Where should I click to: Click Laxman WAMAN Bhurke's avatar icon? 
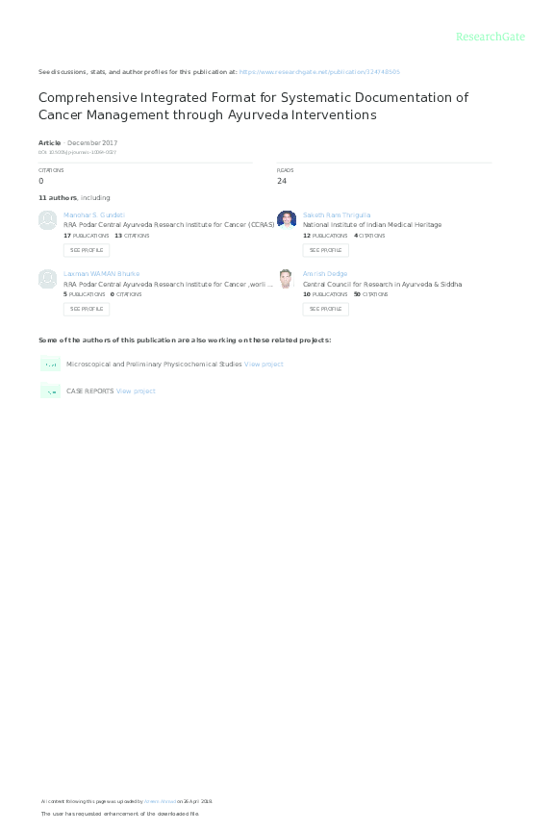[x=48, y=279]
